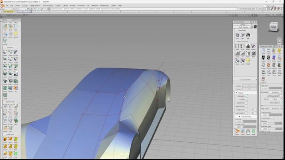Click the trash bin icon beside Shelf Options
285x160 pixels.
point(255,27)
